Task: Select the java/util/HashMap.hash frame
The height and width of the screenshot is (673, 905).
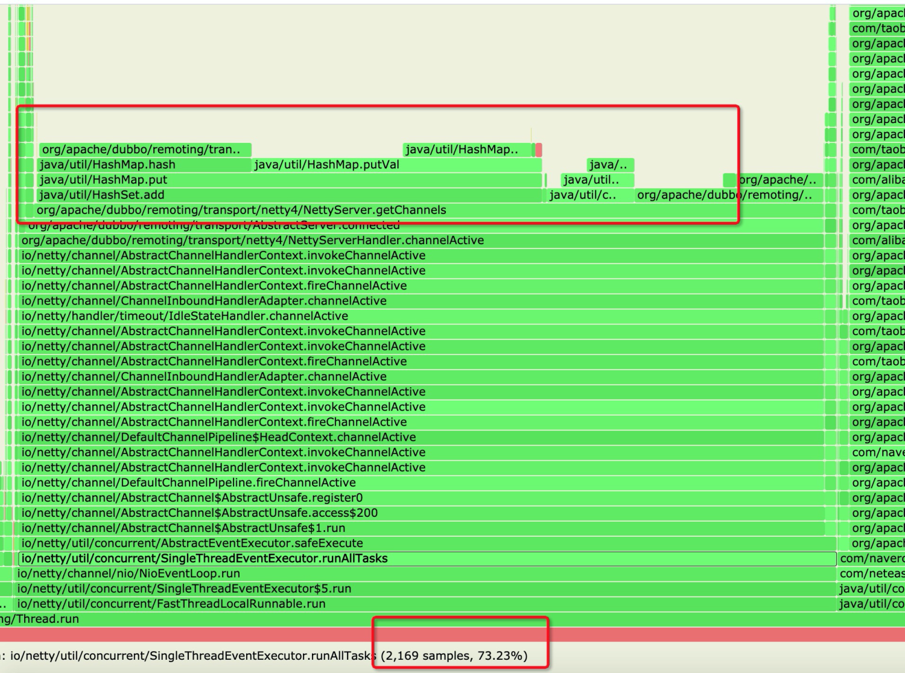Action: pos(144,165)
